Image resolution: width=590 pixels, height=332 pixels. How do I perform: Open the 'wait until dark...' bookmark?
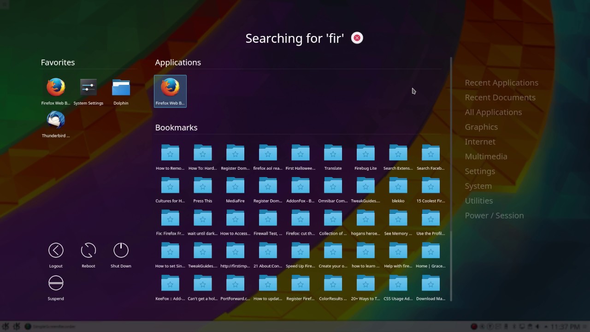click(x=202, y=222)
